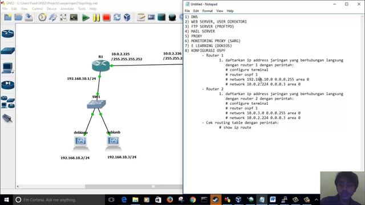Click the Draw rectangle icon in GNS3 toolbar

(x=161, y=18)
